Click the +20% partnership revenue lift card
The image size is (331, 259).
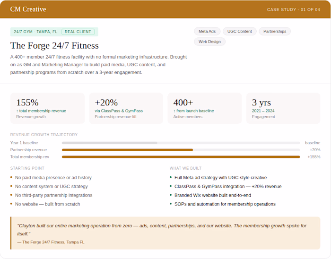tap(126, 108)
